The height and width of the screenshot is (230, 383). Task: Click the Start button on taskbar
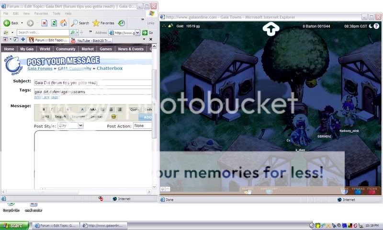pyautogui.click(x=14, y=225)
